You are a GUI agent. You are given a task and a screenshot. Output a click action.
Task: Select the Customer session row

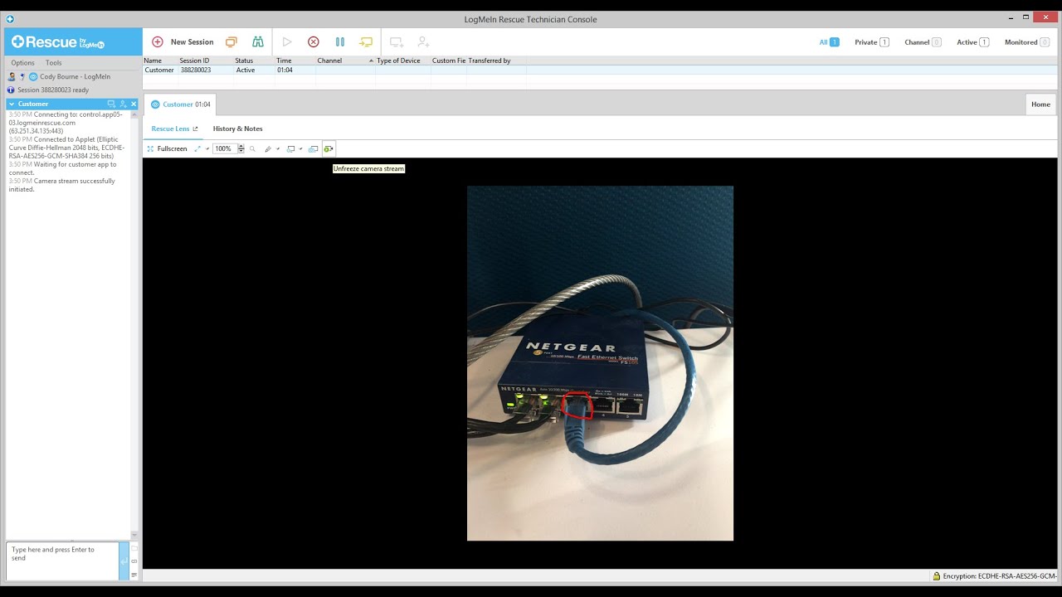tap(601, 70)
